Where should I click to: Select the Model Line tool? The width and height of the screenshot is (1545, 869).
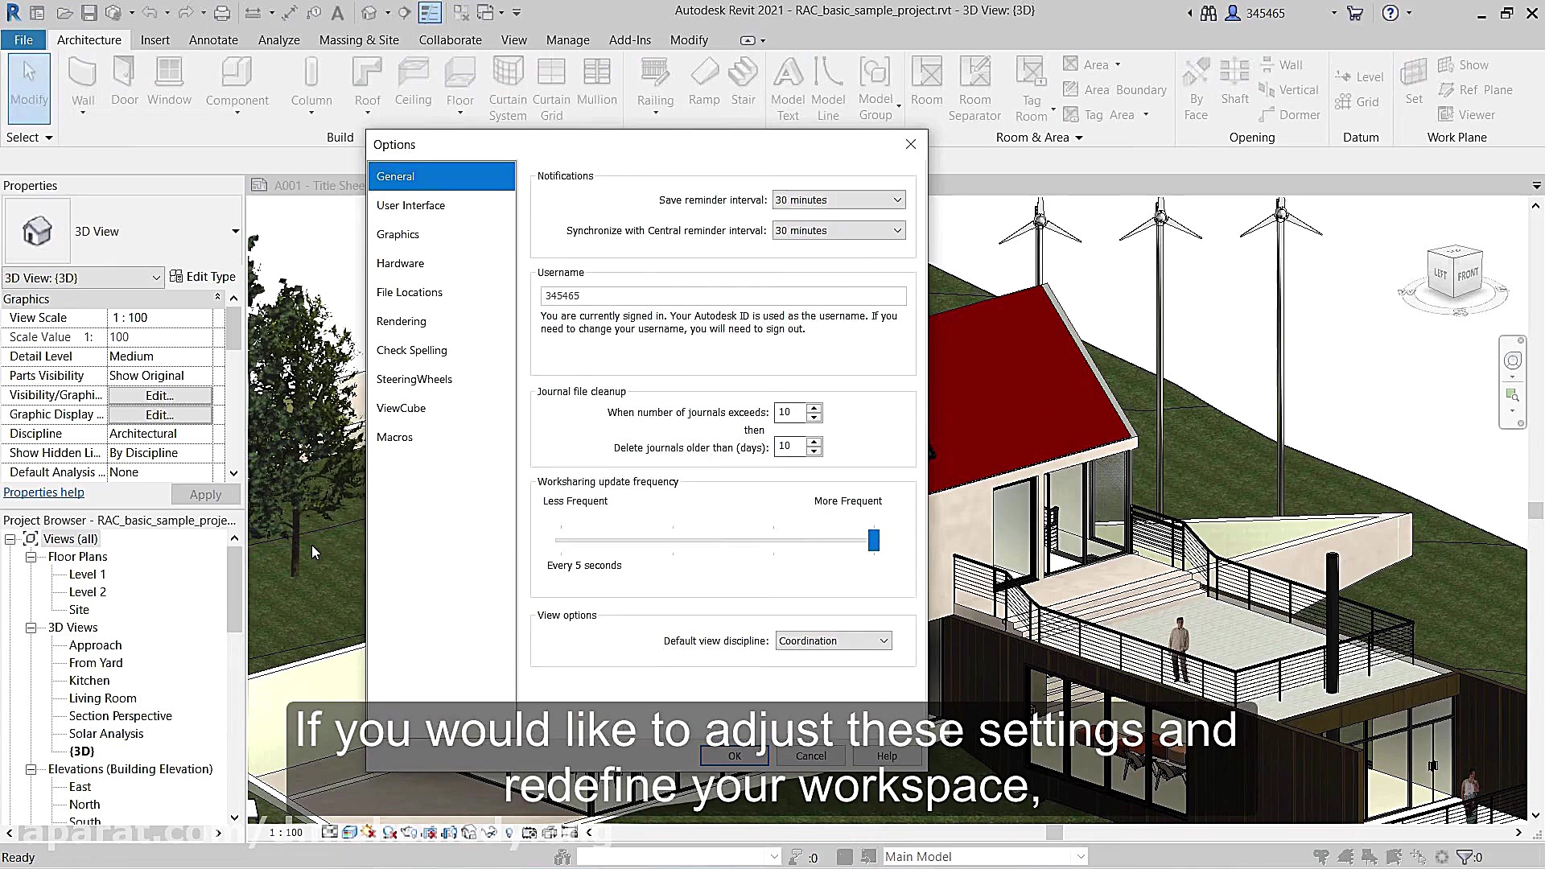pyautogui.click(x=828, y=89)
